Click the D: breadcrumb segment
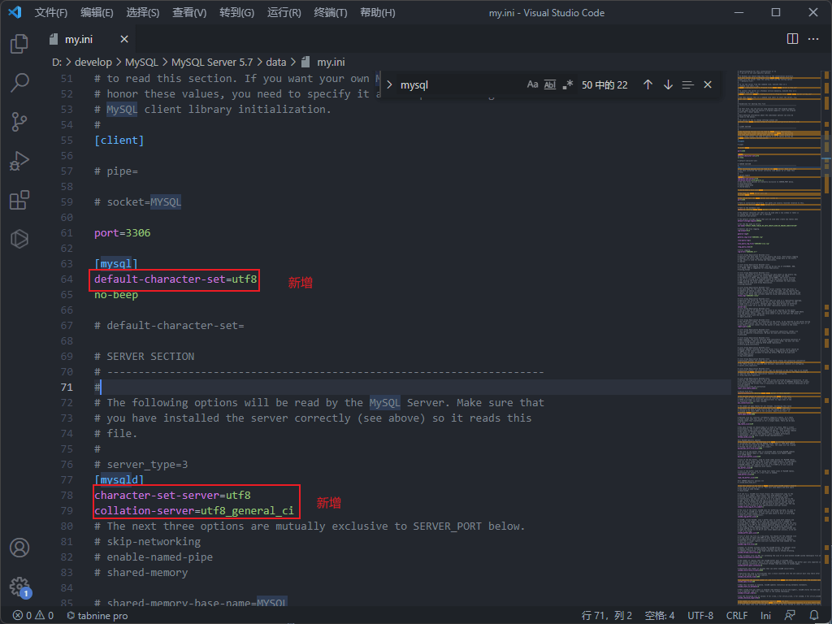The image size is (832, 624). click(x=57, y=62)
